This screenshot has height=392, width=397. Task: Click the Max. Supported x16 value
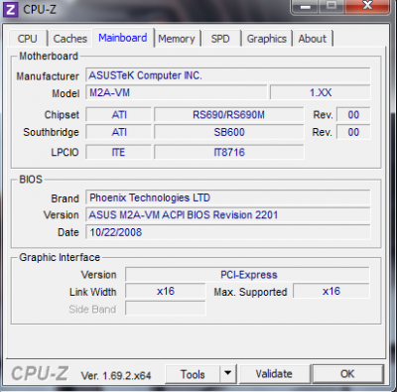coord(331,292)
